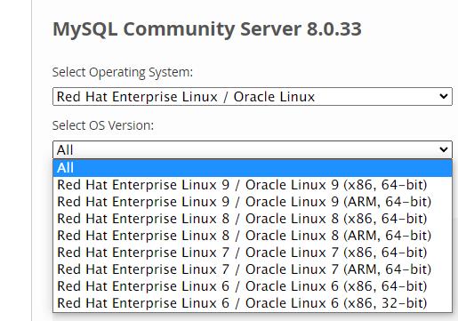Screen dimensions: 458x321
Task: Select the highlighted All option in list
Action: [x=253, y=168]
